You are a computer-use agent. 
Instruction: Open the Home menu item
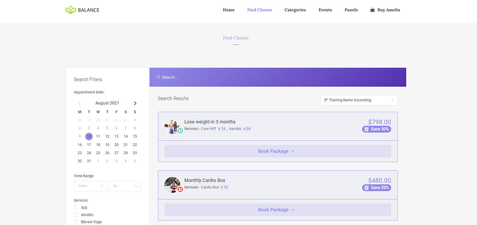228,10
